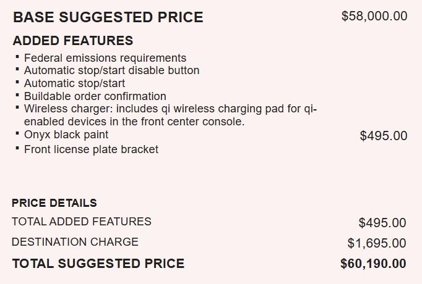Click the $60,190.00 total price

coord(373,264)
